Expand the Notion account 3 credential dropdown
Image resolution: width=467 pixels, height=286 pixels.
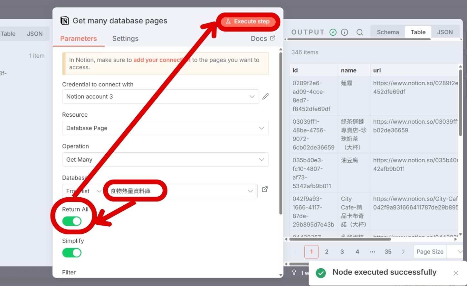[160, 96]
